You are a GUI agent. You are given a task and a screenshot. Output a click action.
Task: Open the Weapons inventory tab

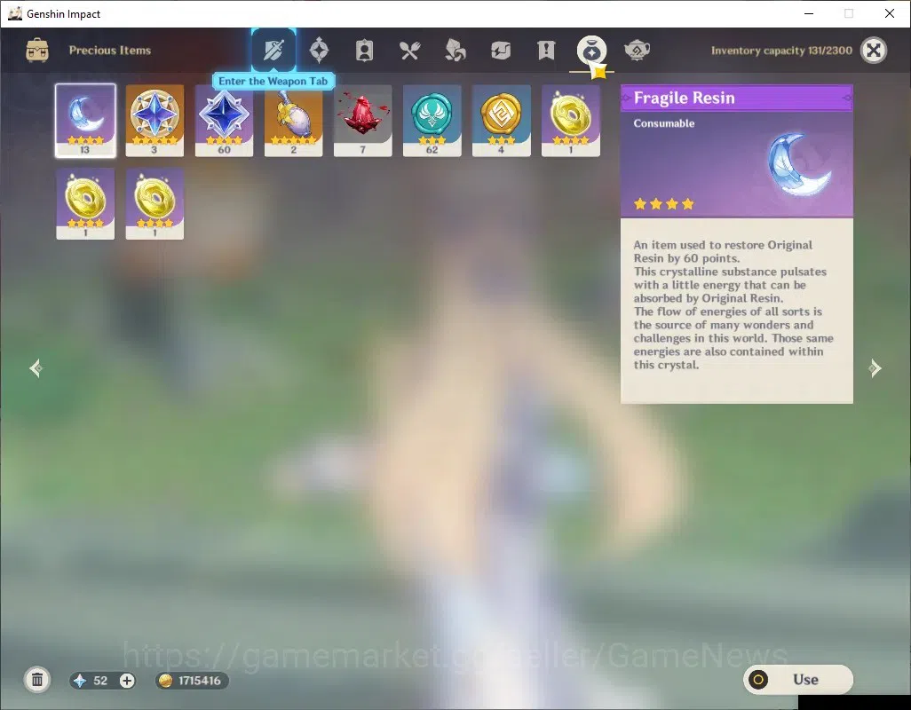coord(273,51)
